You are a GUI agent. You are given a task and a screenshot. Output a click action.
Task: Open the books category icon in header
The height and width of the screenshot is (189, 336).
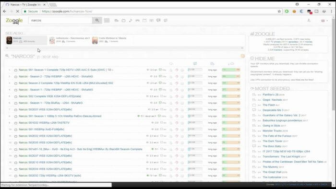[x=152, y=20]
